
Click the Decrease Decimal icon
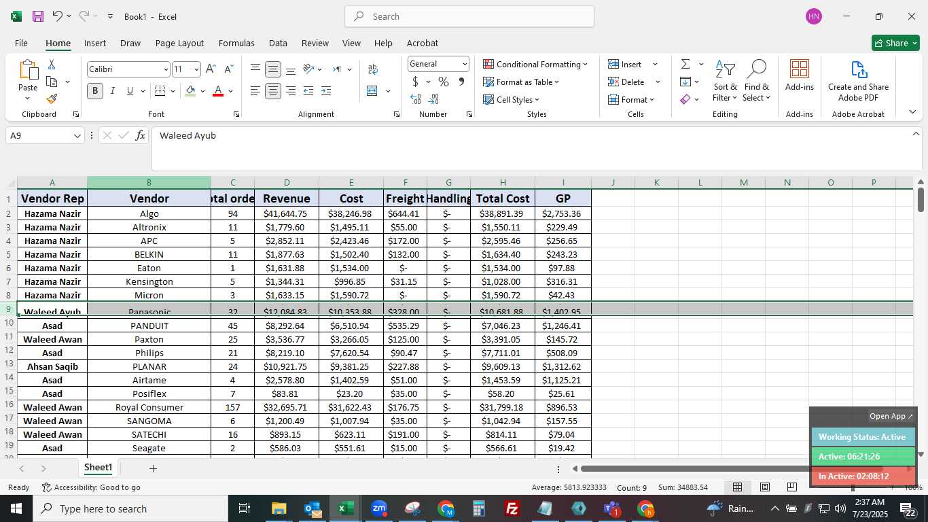[434, 99]
